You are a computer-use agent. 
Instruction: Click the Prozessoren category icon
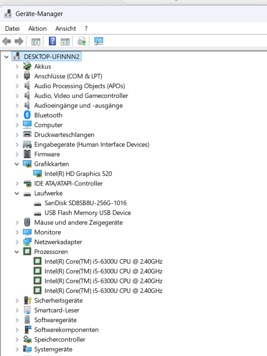tap(27, 252)
